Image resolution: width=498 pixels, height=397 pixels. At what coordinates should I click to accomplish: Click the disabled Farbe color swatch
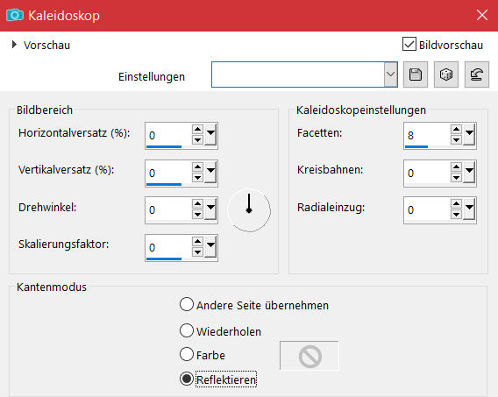309,356
